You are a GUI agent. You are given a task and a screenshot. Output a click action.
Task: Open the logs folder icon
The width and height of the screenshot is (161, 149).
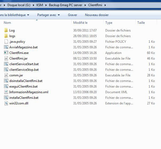6,36
